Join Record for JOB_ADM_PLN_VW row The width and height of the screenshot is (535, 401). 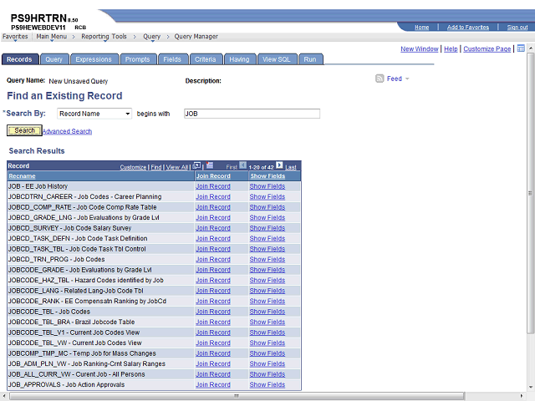(213, 364)
